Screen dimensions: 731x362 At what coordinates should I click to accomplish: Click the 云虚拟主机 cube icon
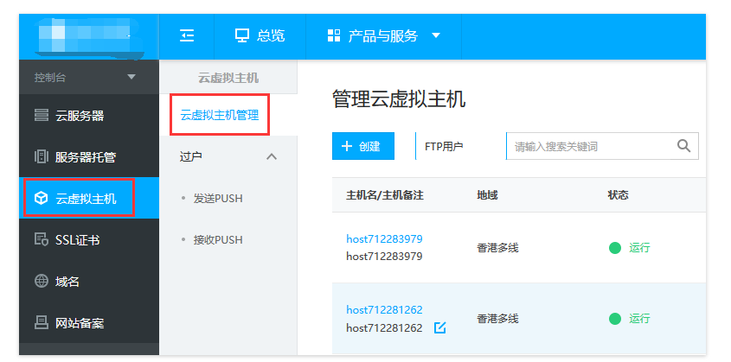click(42, 199)
